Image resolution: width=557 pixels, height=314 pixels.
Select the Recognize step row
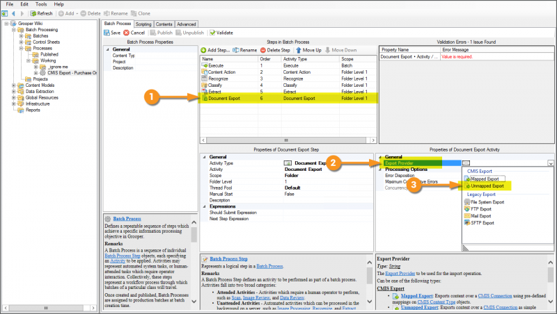point(288,78)
